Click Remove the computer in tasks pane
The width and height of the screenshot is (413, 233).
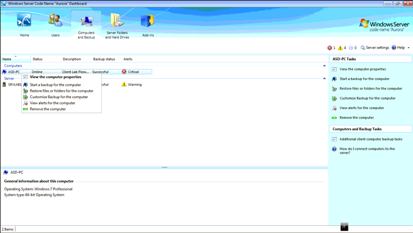(356, 118)
